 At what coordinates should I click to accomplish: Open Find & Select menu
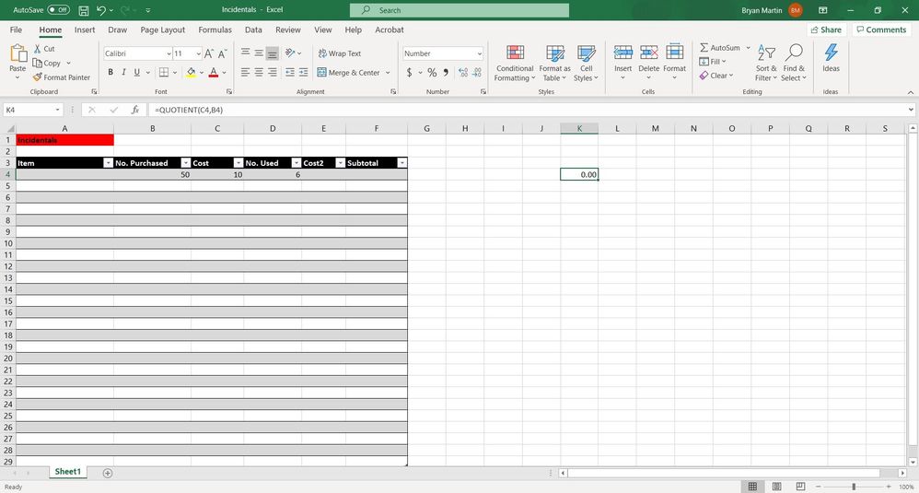click(794, 63)
